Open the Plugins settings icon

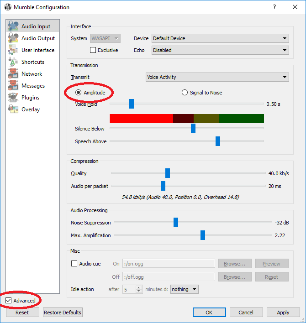[x=14, y=98]
